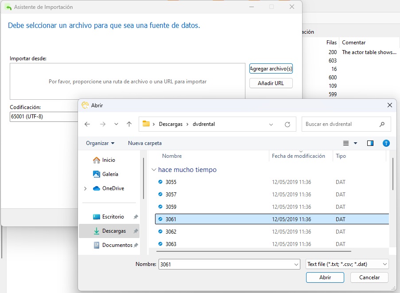Minimize the Asistente de Importación window
The width and height of the screenshot is (400, 293).
pyautogui.click(x=252, y=7)
